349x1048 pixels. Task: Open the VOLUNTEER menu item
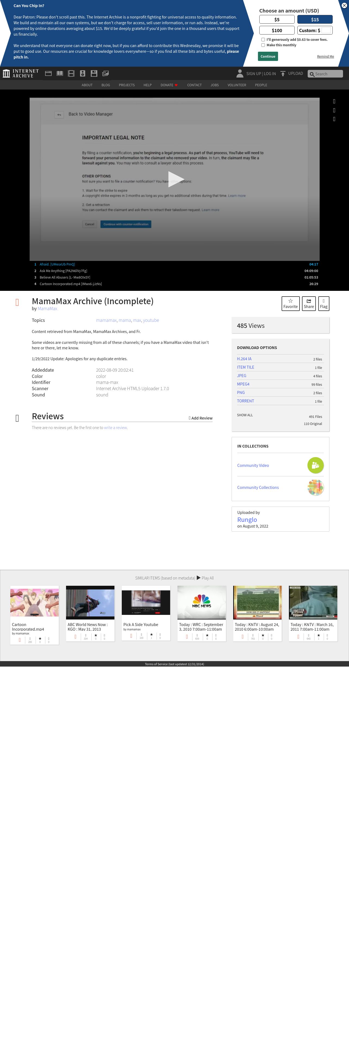[237, 85]
